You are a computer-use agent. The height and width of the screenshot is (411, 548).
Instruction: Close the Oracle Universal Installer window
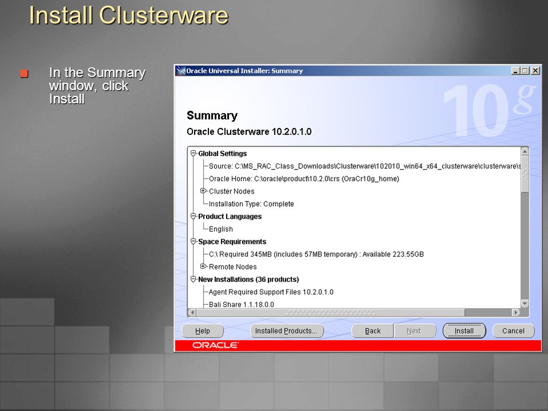point(535,71)
